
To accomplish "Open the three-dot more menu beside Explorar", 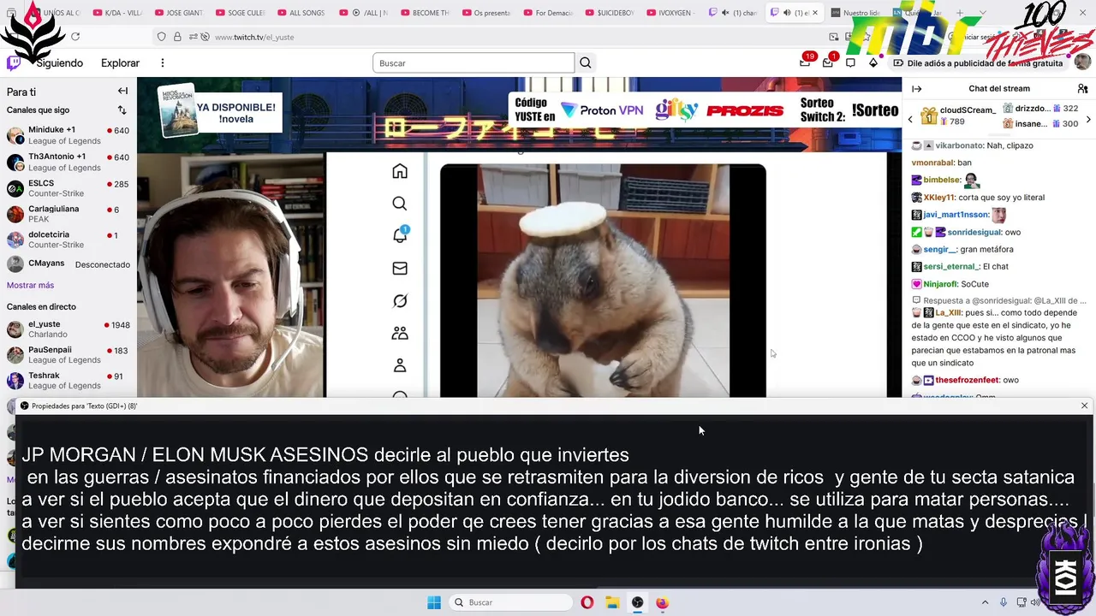I will 162,62.
